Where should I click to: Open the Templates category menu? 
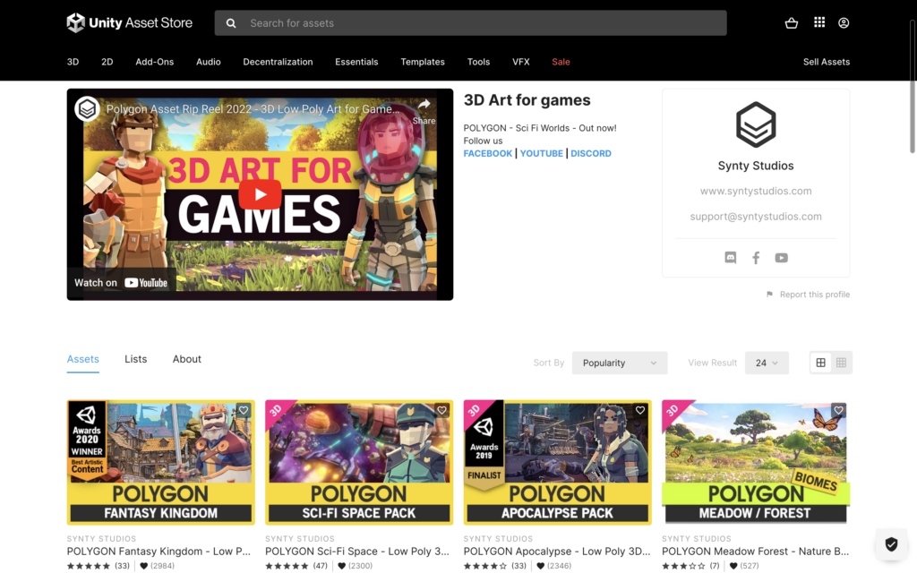click(x=423, y=62)
